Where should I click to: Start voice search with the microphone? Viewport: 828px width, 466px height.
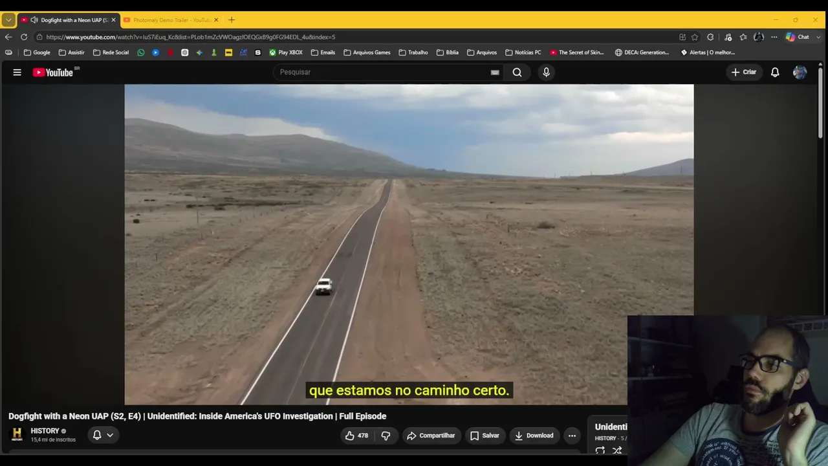pyautogui.click(x=546, y=72)
